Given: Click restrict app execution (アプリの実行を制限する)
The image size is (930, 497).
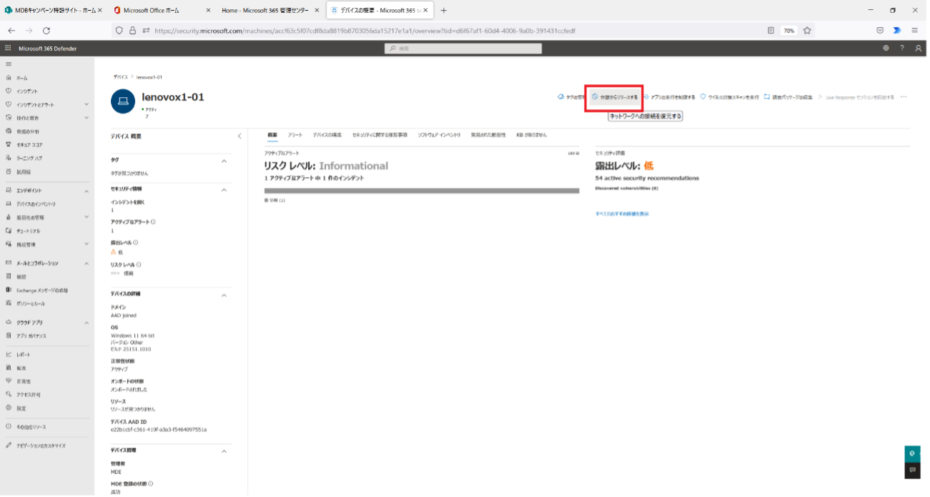Looking at the screenshot, I should [668, 97].
